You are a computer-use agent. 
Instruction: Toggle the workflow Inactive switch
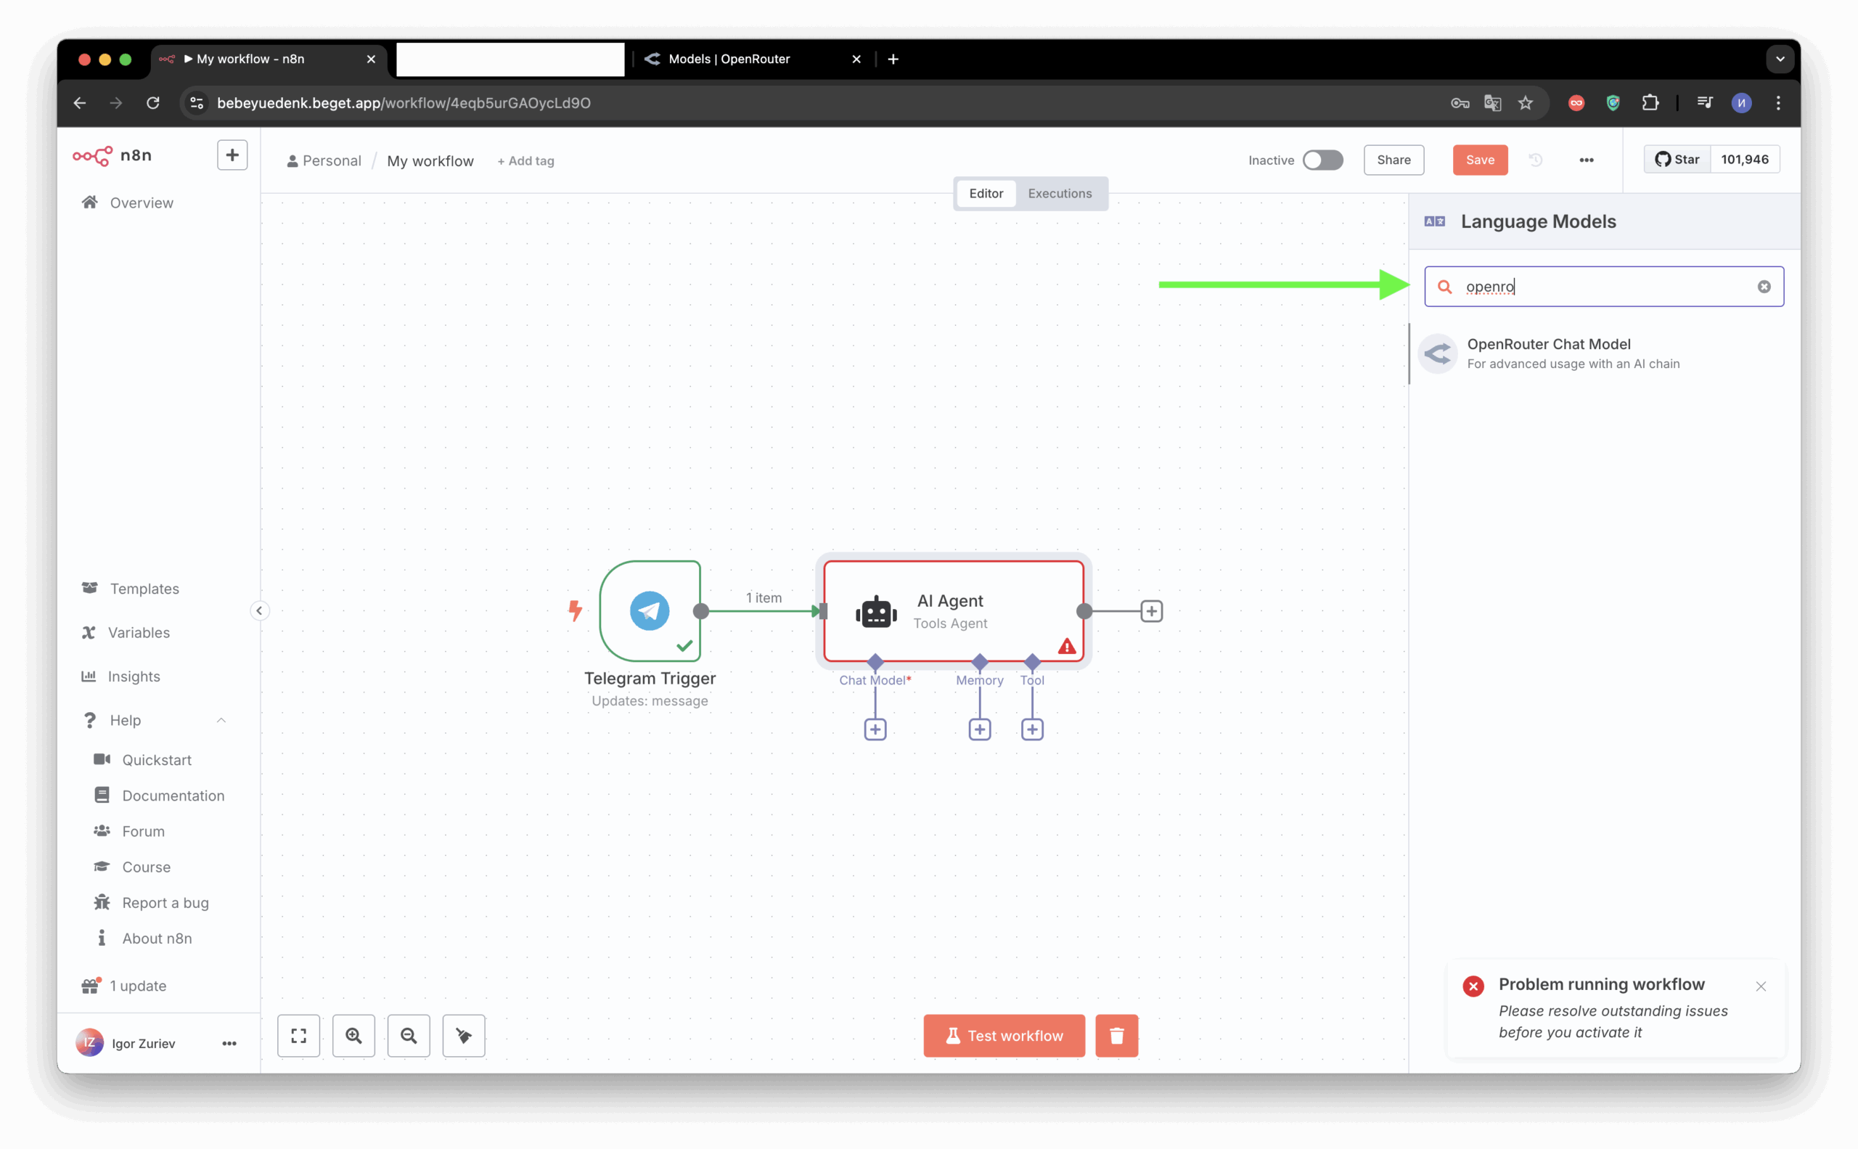1322,160
